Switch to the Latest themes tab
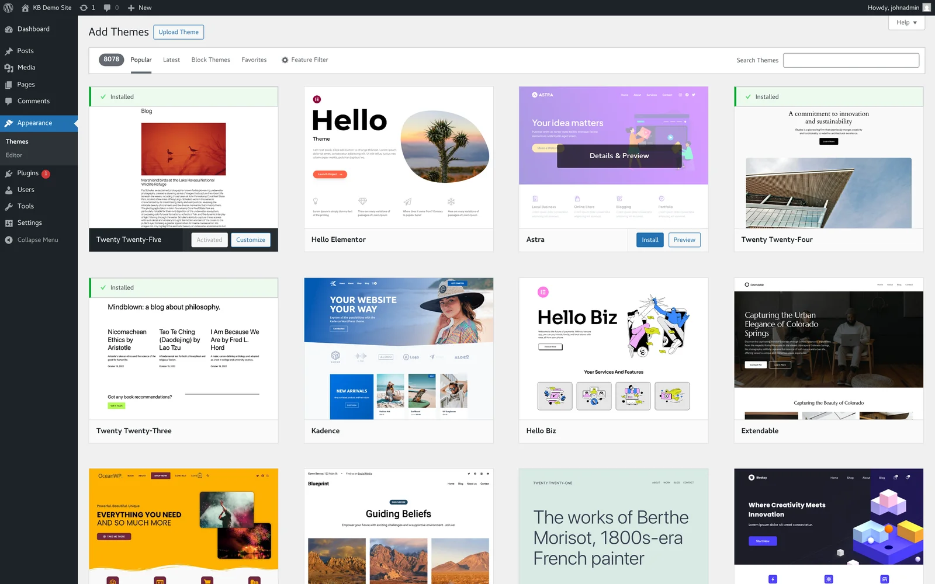This screenshot has height=584, width=935. [x=171, y=60]
